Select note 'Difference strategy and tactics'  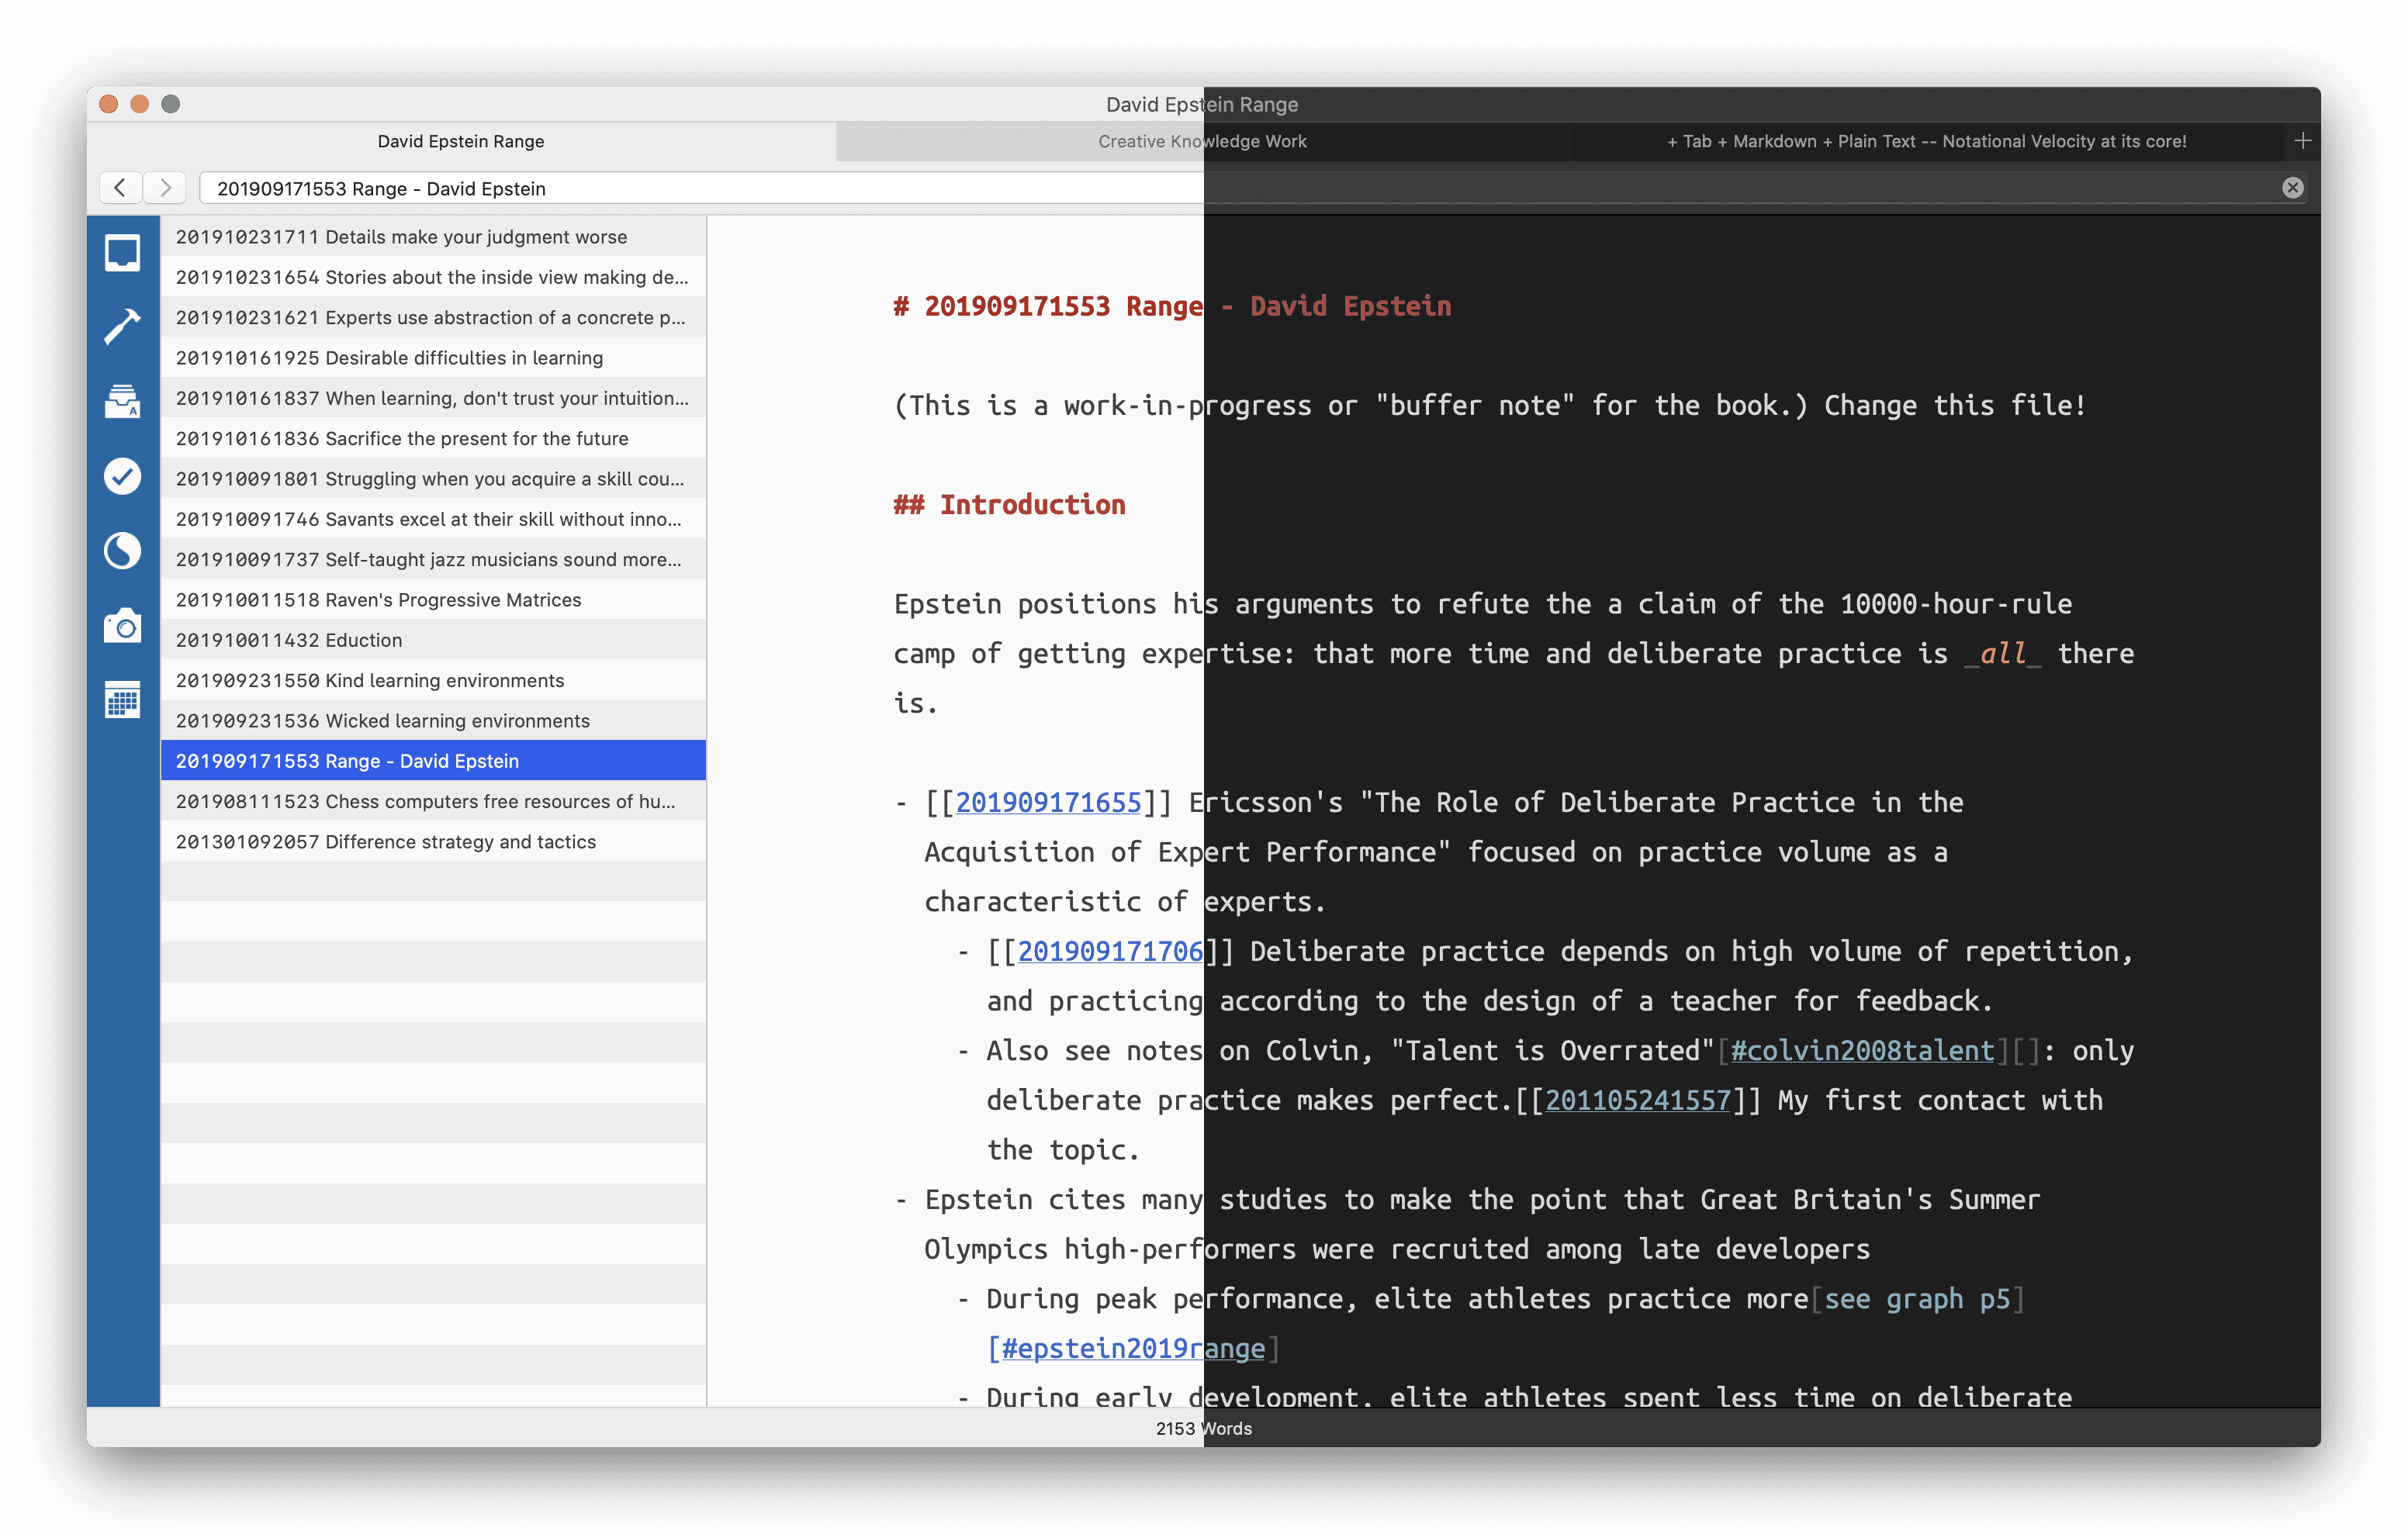tap(433, 841)
